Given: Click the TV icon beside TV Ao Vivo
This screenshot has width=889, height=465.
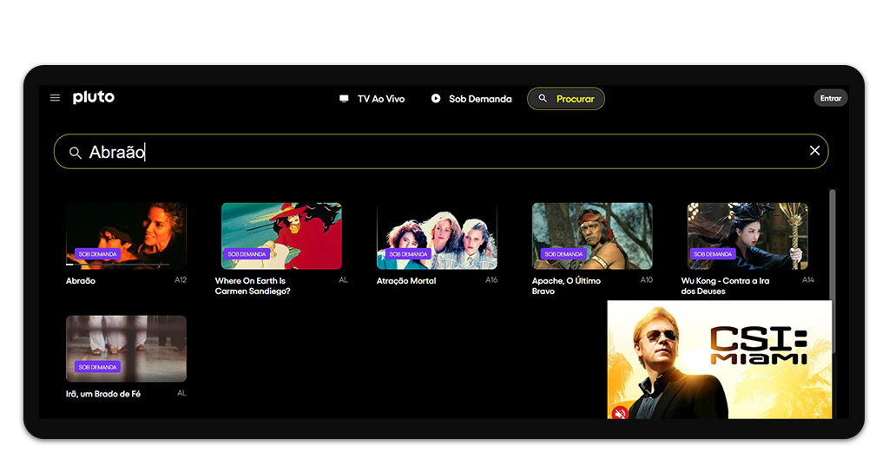Looking at the screenshot, I should (x=344, y=99).
